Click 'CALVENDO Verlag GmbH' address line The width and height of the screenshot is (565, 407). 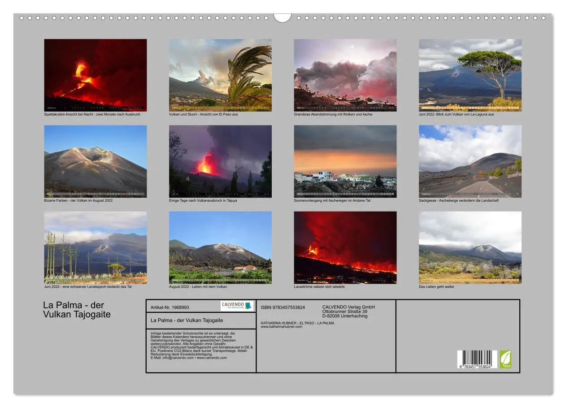point(348,307)
